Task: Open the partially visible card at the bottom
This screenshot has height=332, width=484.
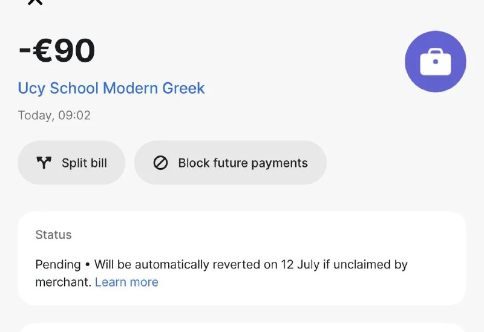Action: (x=242, y=328)
